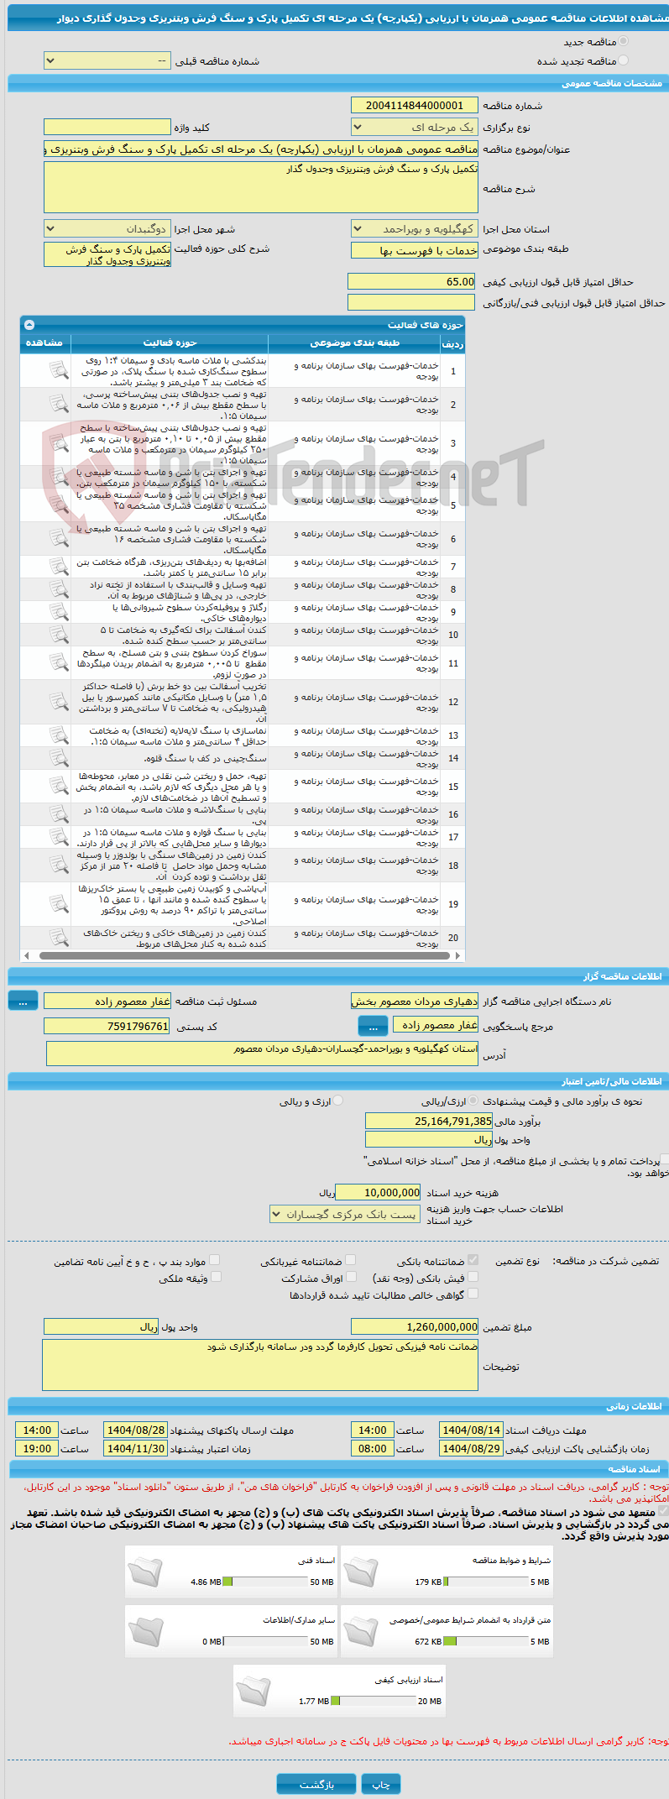Open the view icon for activity row 8
The height and width of the screenshot is (1799, 669).
58,589
